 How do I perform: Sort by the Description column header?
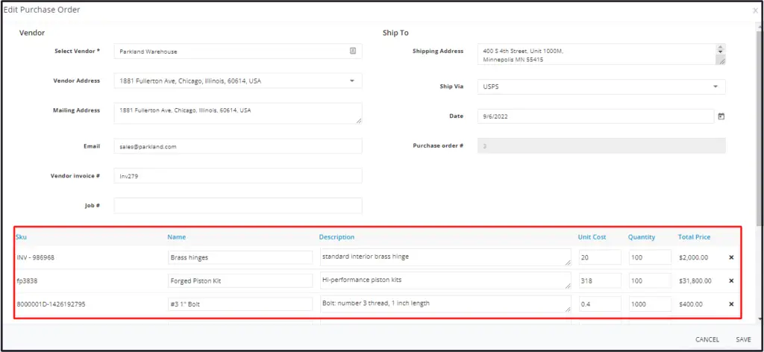click(x=336, y=237)
